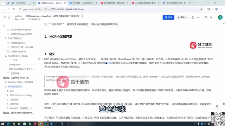Click the 1、定义 heading in document body
Image resolution: width=225 pixels, height=126 pixels.
click(x=50, y=54)
